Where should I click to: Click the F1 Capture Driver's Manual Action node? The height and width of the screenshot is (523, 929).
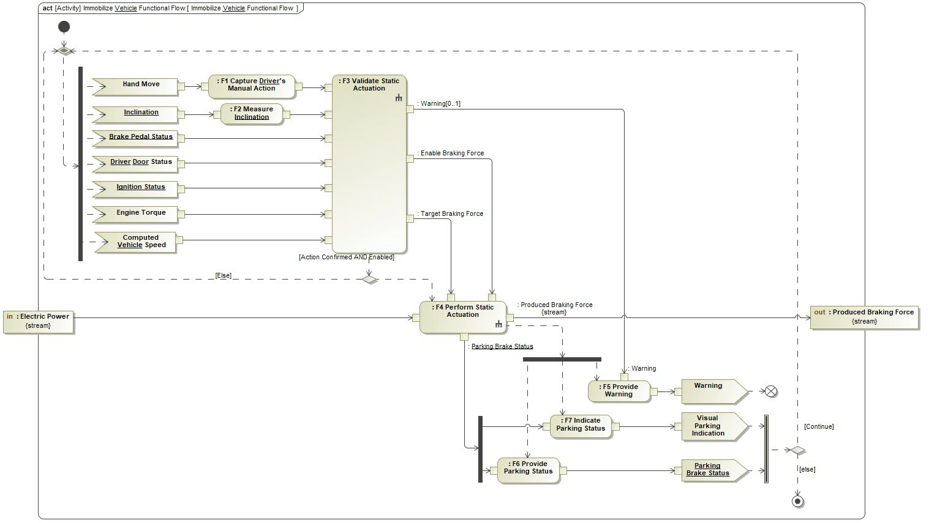tap(251, 86)
